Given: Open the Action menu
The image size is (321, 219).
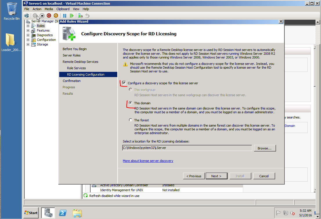Looking at the screenshot, I should 37,9.
